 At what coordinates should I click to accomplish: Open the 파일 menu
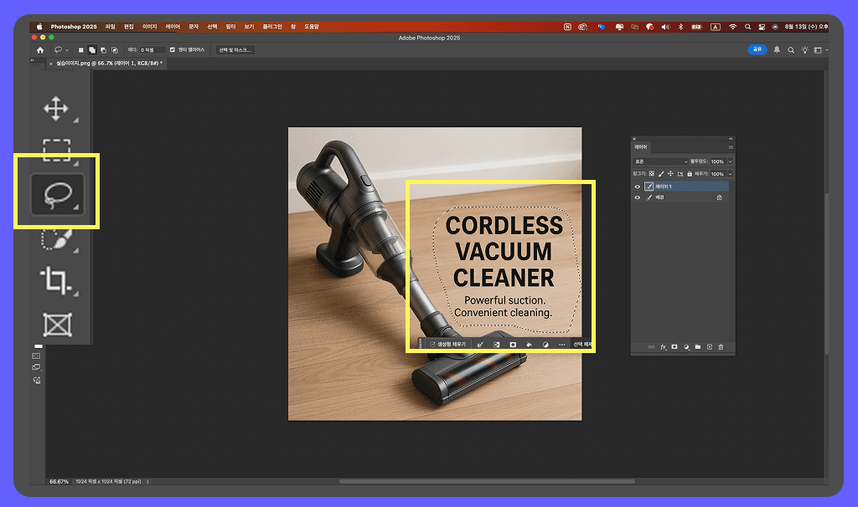(x=110, y=27)
